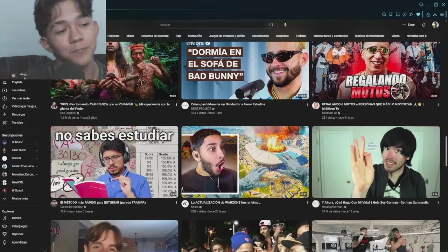Click the snapshot selection toolbar icon
Viewport: 448px width, 252px height.
tap(398, 14)
